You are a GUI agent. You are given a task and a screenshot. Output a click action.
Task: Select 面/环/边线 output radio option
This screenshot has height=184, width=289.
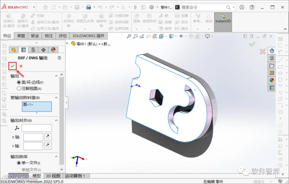point(19,82)
